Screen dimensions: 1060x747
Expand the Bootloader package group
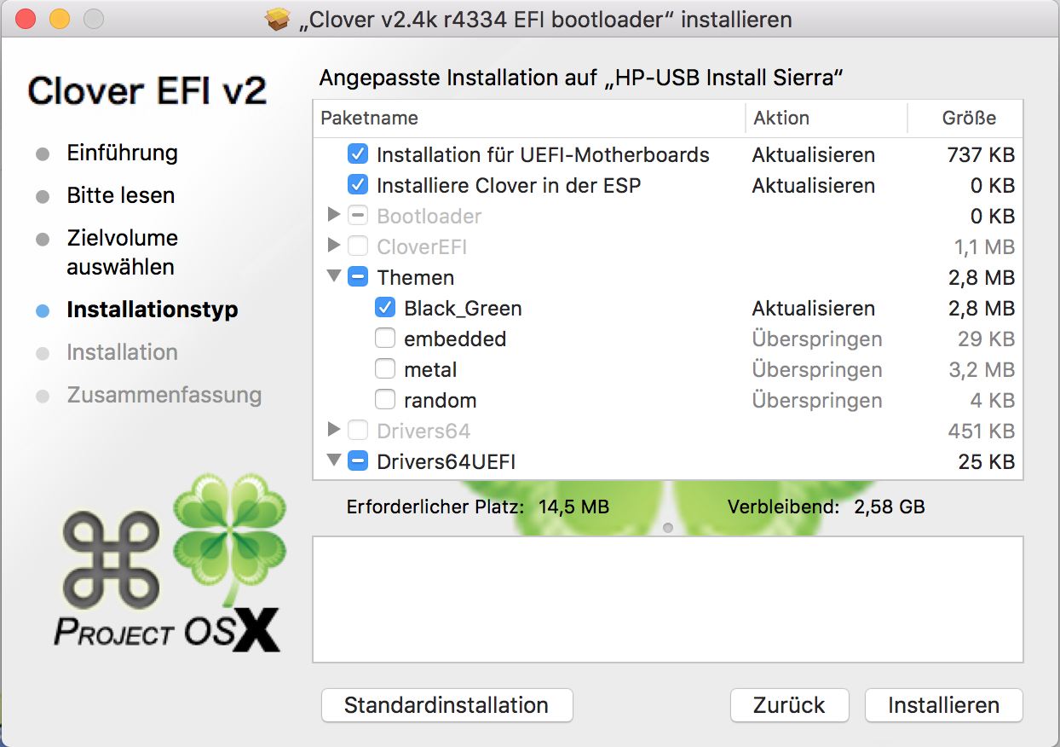pyautogui.click(x=334, y=216)
